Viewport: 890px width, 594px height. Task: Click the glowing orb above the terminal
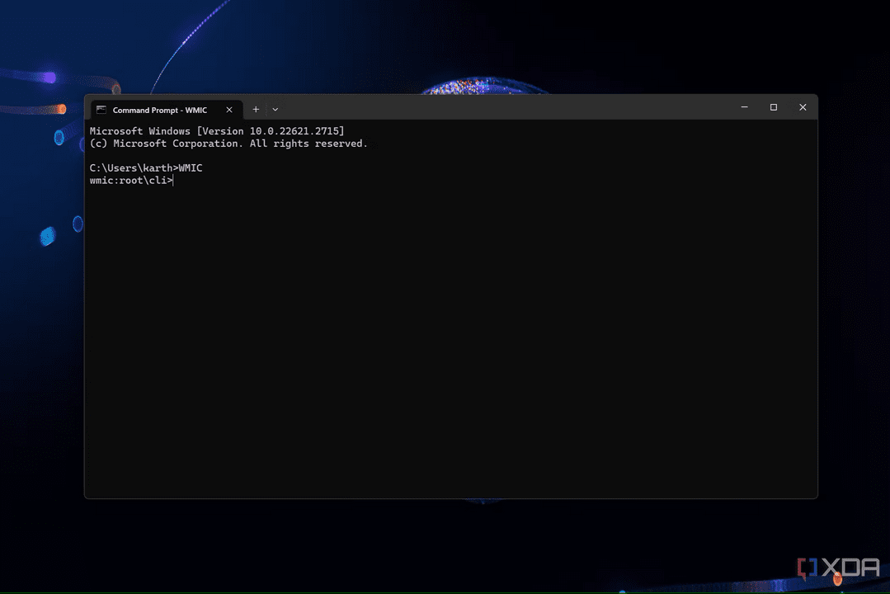point(468,86)
